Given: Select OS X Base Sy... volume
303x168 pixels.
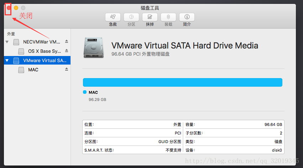Looking at the screenshot, I should coord(37,51).
